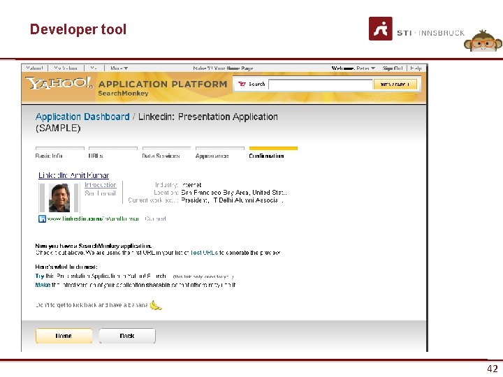Click Amit Kumar's profile photo thumbnail
This screenshot has width=503, height=377.
[x=59, y=198]
